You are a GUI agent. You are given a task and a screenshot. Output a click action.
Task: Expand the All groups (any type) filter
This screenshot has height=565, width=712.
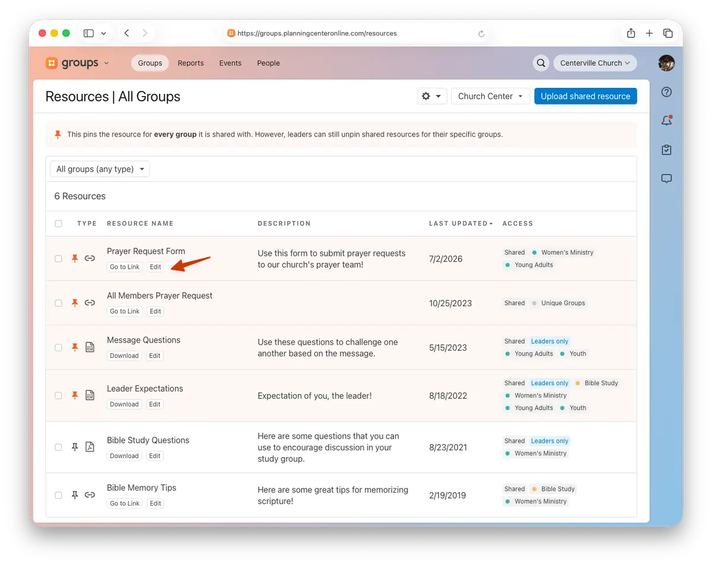[100, 169]
